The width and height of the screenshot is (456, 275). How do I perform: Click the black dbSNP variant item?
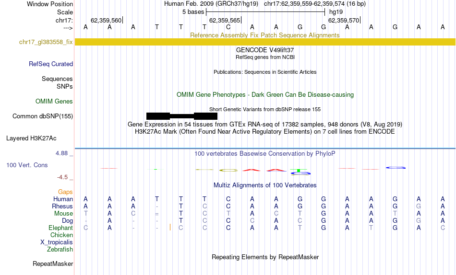click(182, 116)
